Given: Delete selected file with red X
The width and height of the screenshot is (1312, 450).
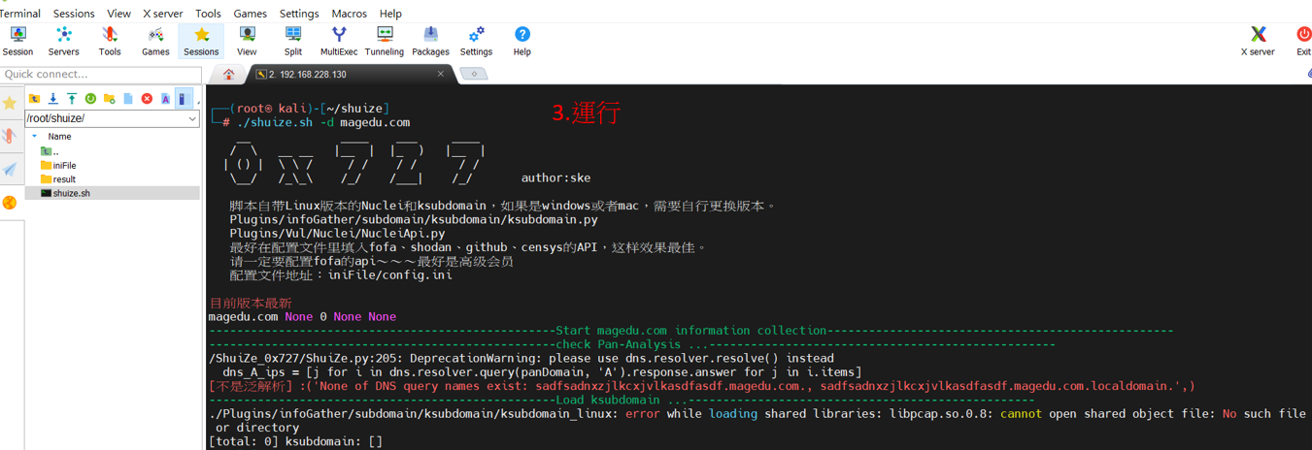Looking at the screenshot, I should click(147, 99).
